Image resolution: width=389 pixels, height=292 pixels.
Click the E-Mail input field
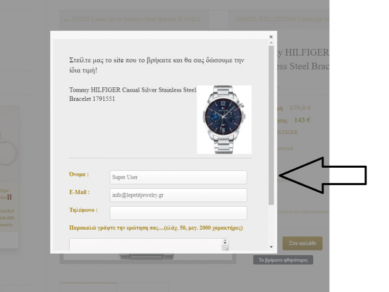[178, 195]
